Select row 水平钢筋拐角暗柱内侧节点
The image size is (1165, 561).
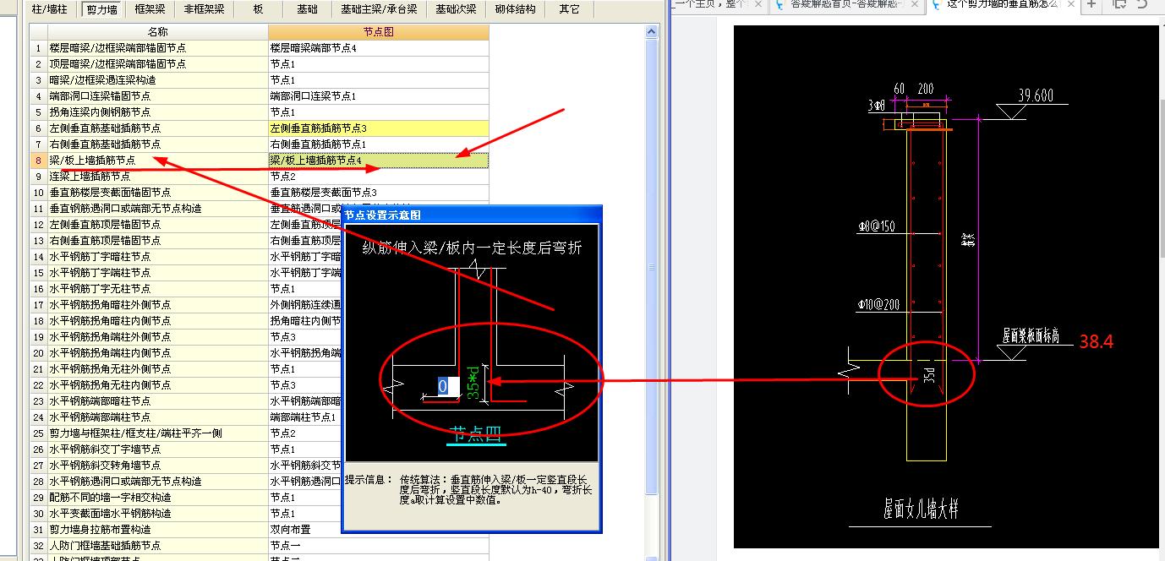[157, 321]
